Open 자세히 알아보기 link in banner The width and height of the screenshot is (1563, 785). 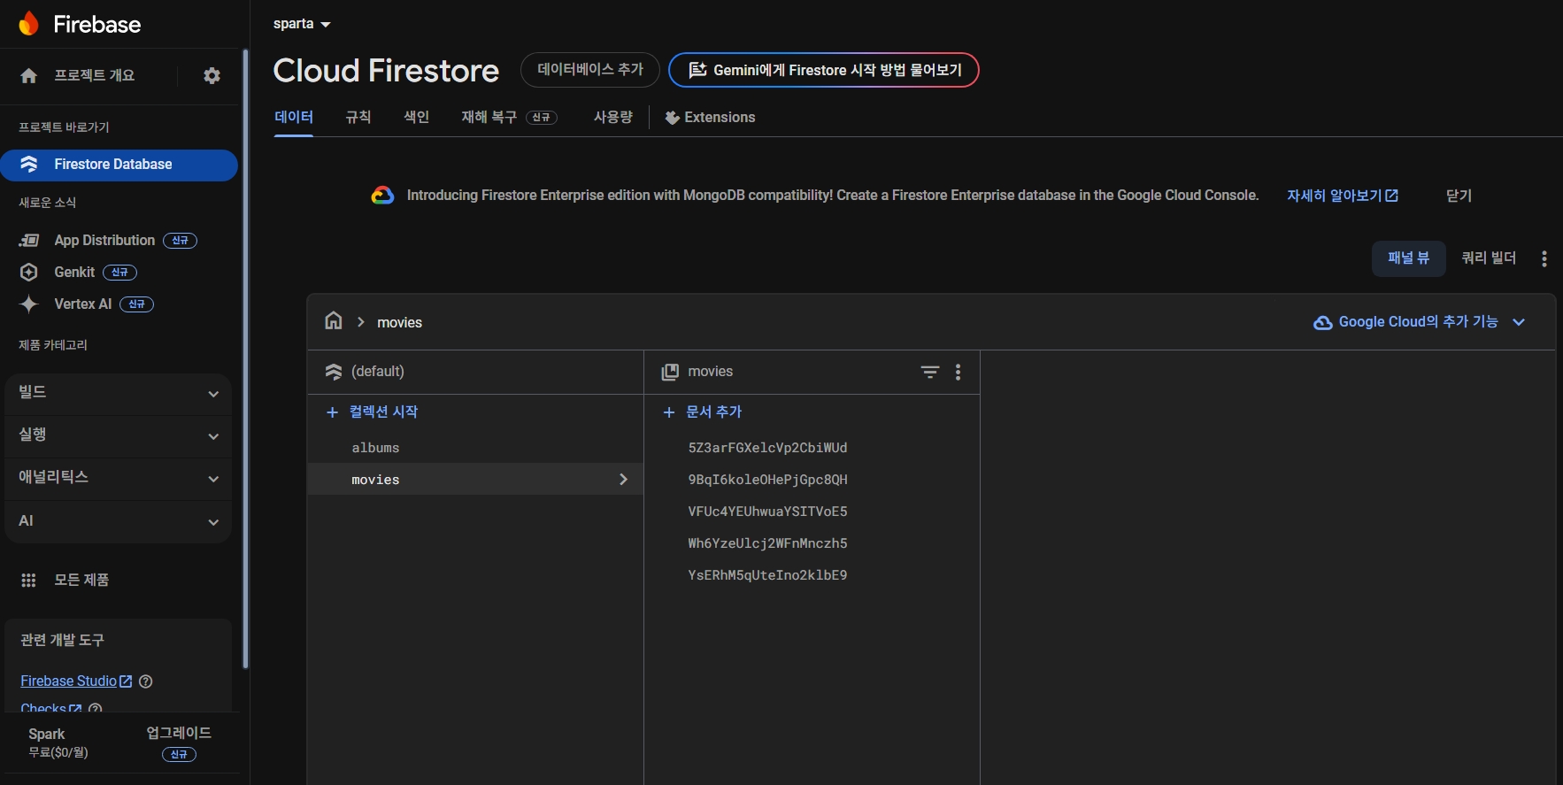click(1343, 196)
